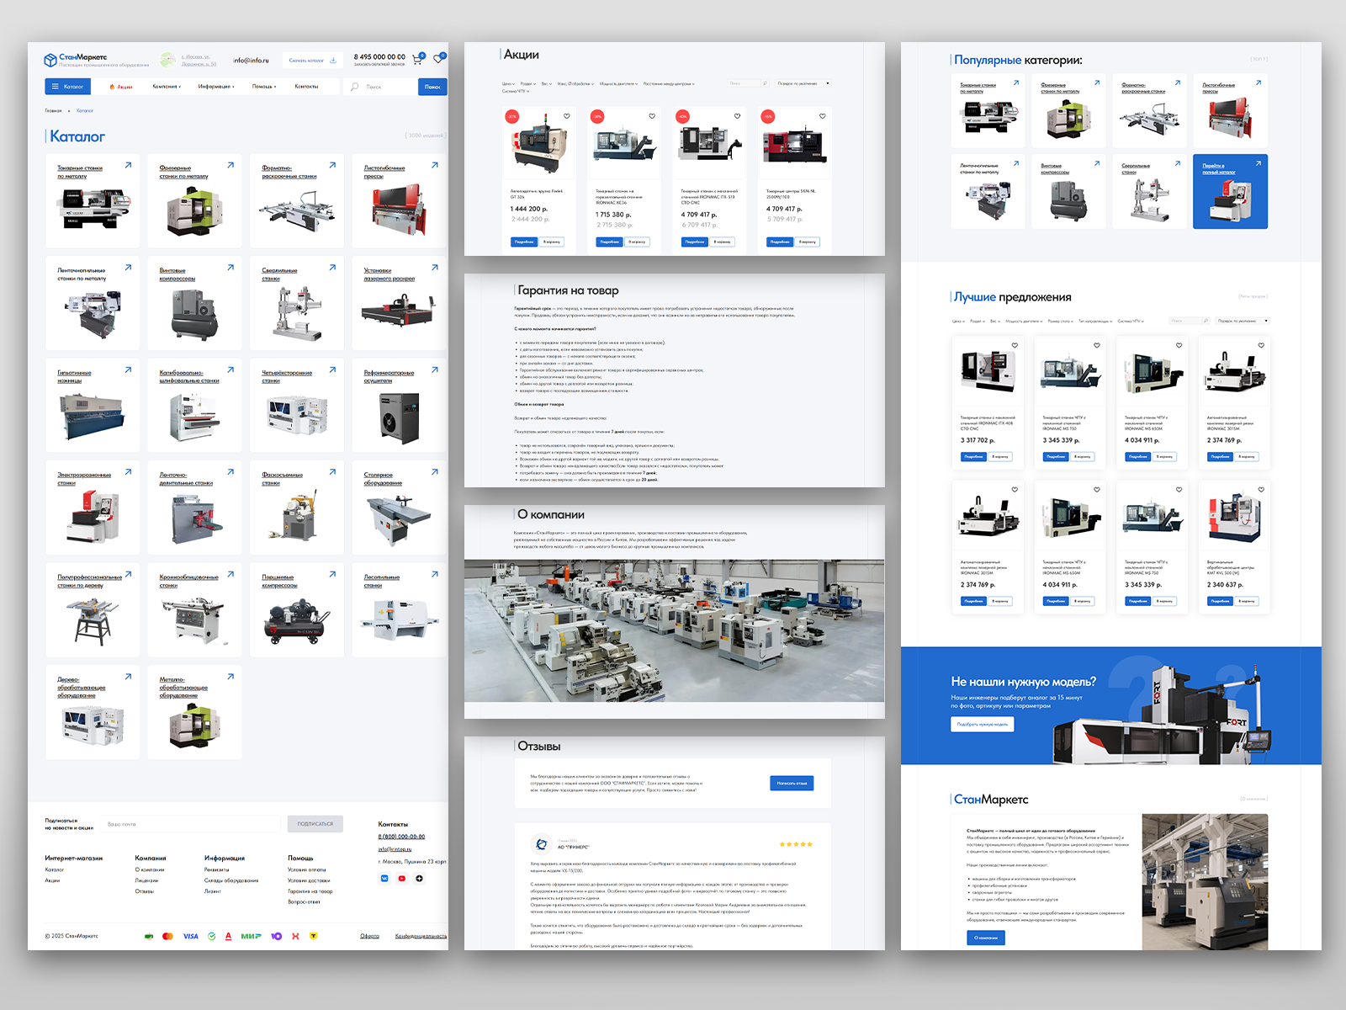Click the arrow icon on Электроэрозионные станки card
Image resolution: width=1346 pixels, height=1010 pixels.
(x=128, y=472)
